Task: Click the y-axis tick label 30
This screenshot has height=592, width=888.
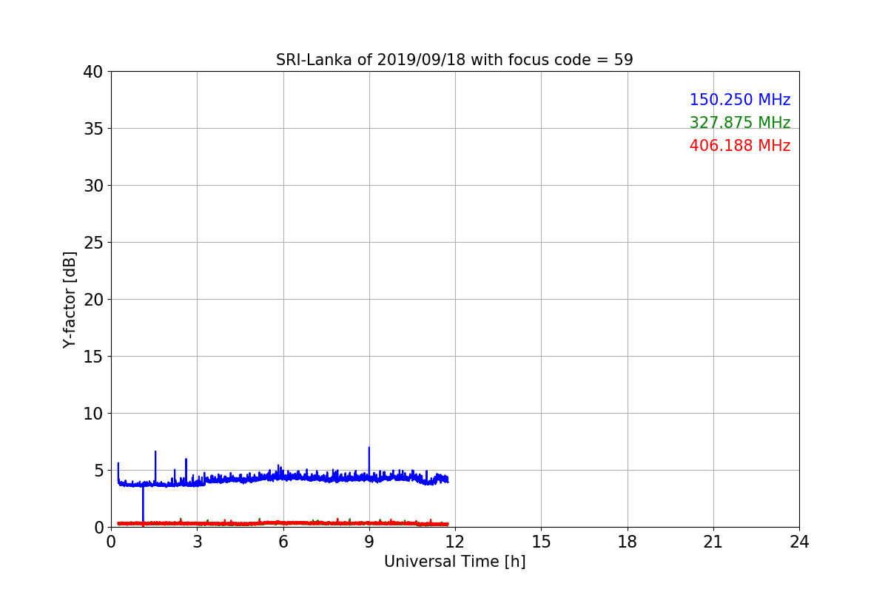Action: 93,186
